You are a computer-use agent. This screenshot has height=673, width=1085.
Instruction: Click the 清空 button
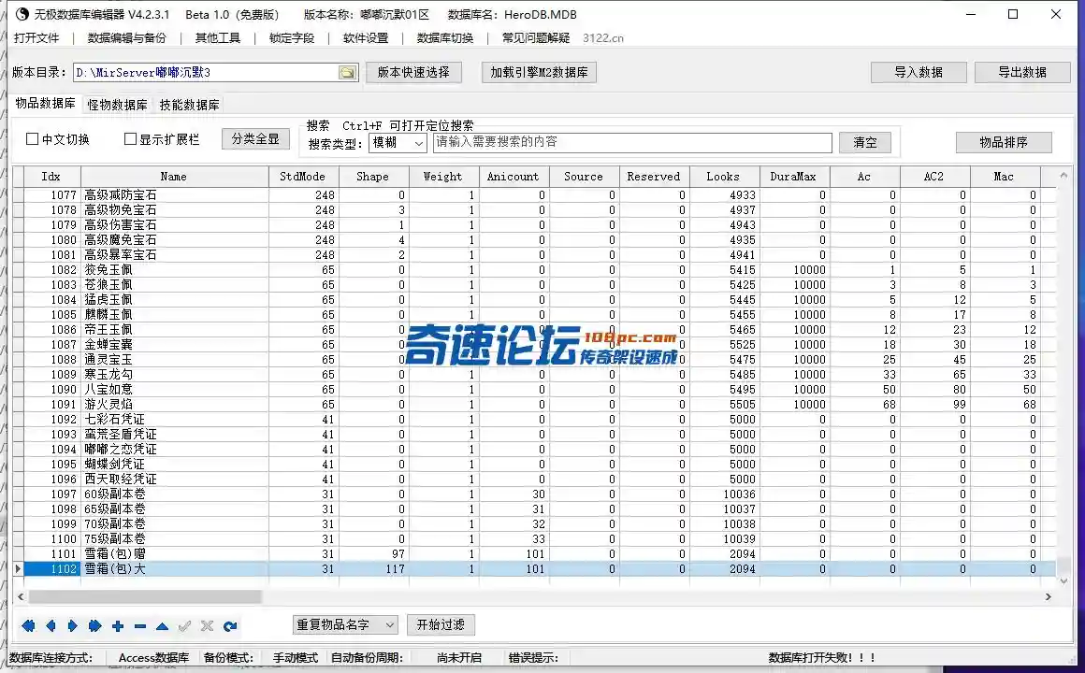click(865, 142)
